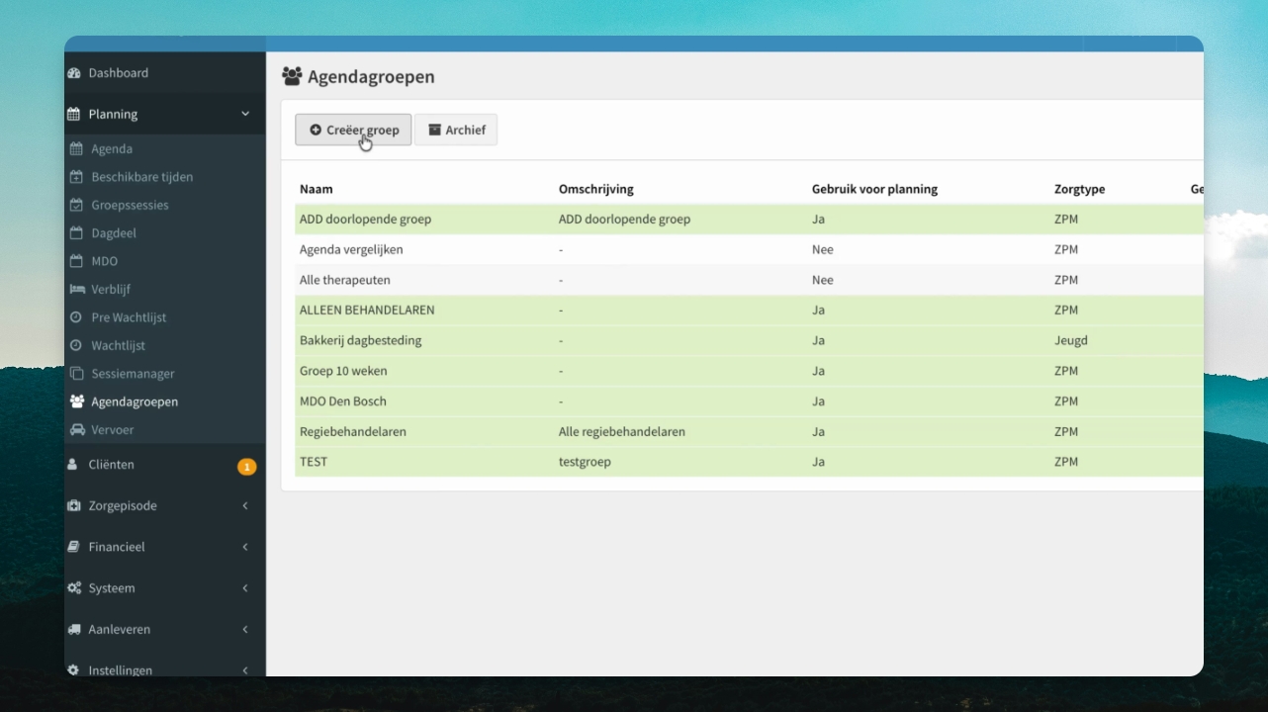Click the Agenda calendar icon
1268x712 pixels.
(x=77, y=149)
